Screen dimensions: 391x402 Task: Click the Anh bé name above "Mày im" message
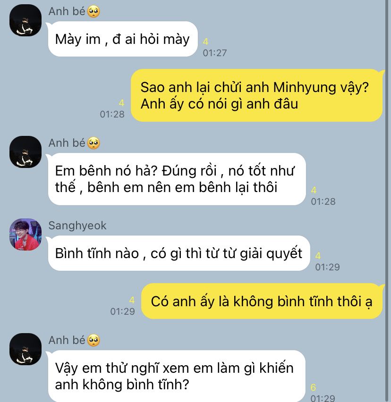tap(67, 11)
